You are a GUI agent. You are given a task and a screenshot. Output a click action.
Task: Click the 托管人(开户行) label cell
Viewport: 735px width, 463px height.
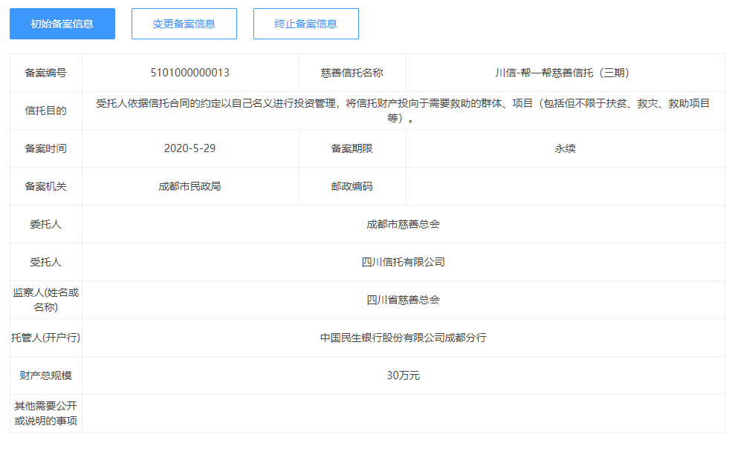pyautogui.click(x=46, y=338)
